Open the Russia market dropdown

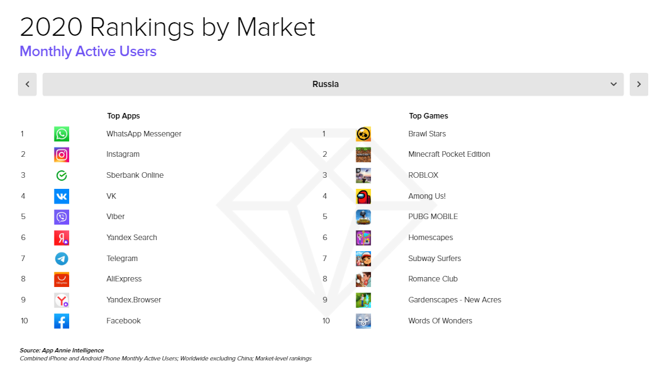(325, 84)
